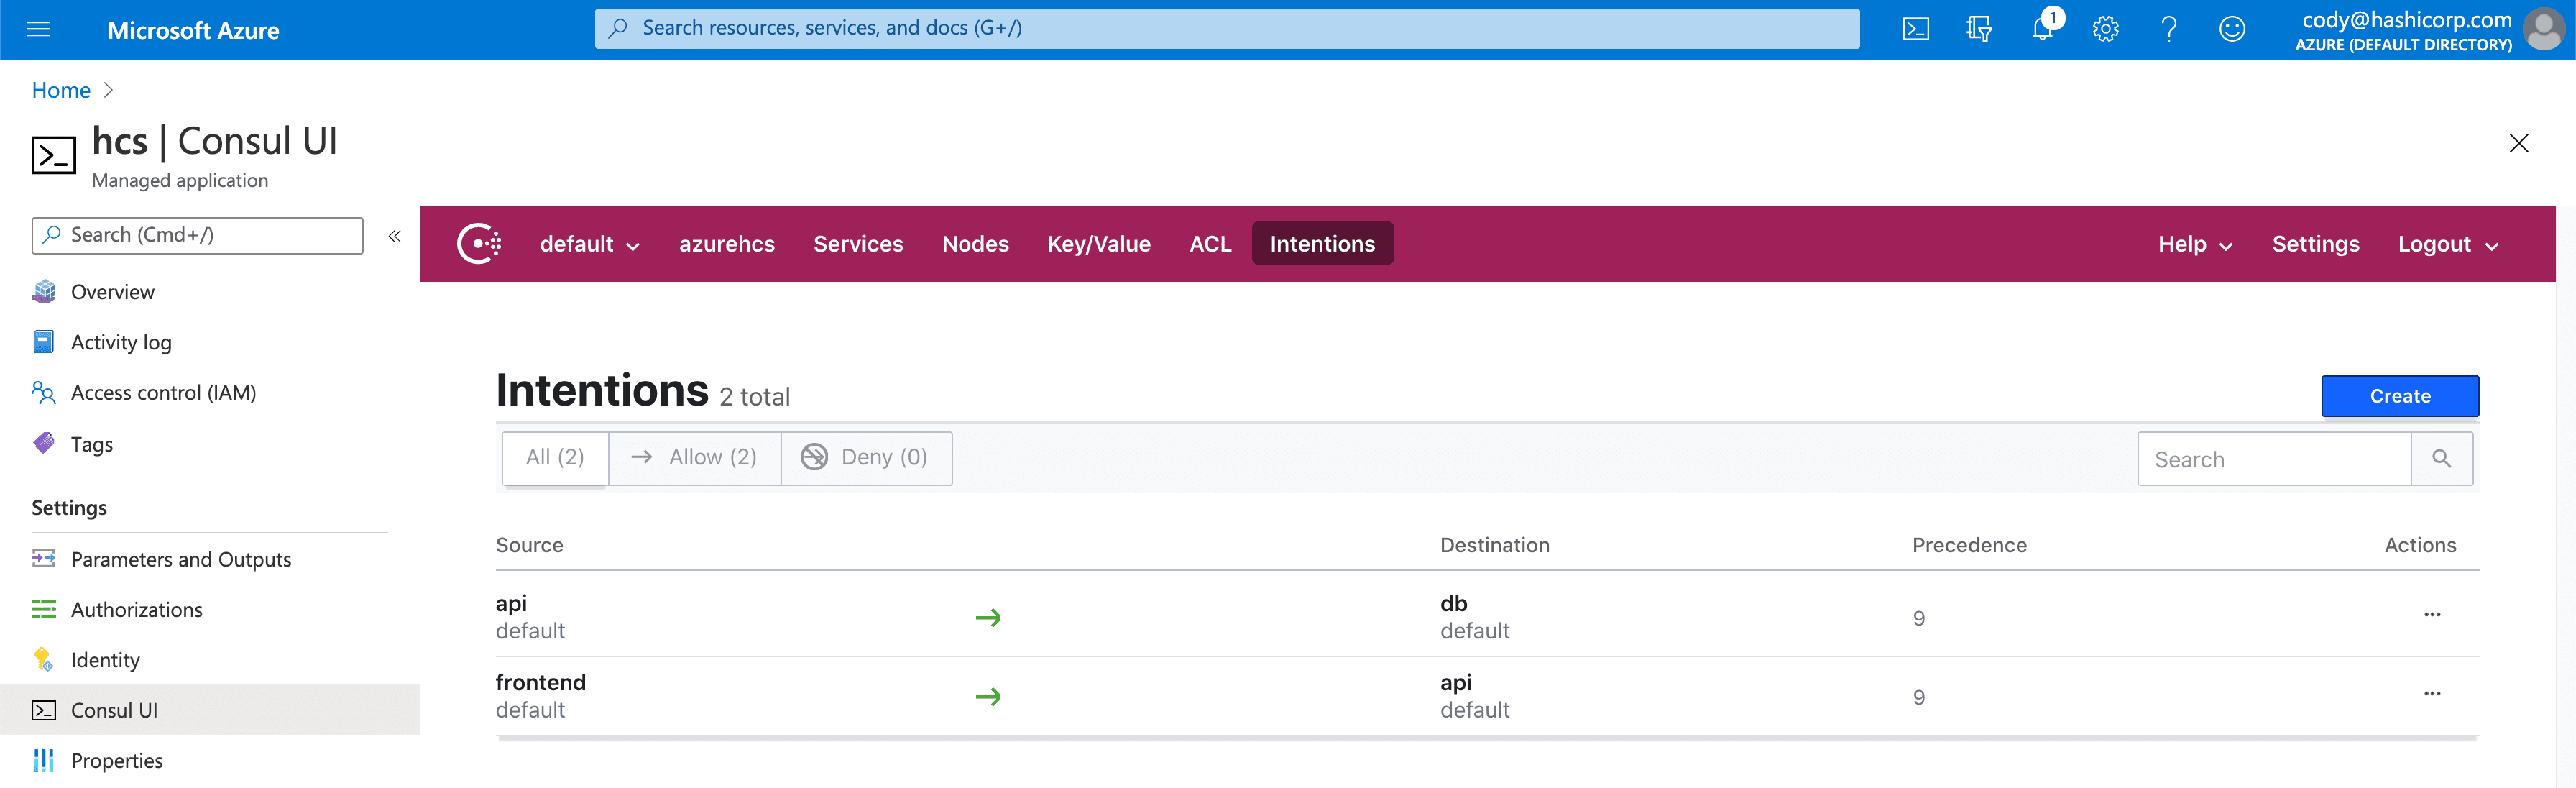Expand the default namespace dropdown
The width and height of the screenshot is (2576, 788).
tap(589, 244)
